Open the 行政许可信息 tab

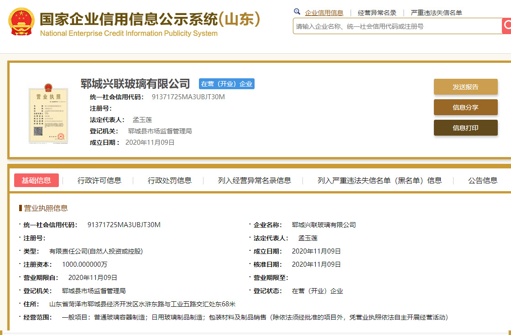click(99, 180)
